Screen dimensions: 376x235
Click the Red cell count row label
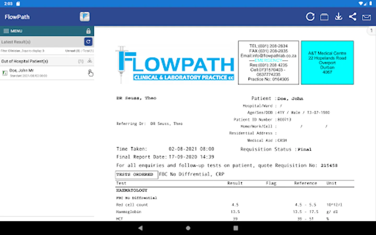click(x=132, y=205)
